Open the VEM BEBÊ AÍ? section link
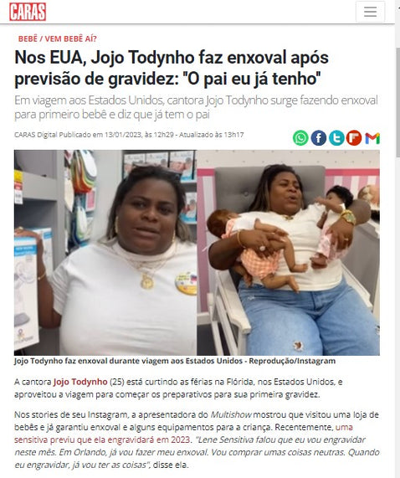Viewport: 400px width, 478px height. 70,39
